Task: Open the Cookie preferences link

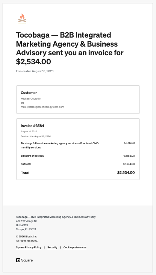Action: [75, 248]
